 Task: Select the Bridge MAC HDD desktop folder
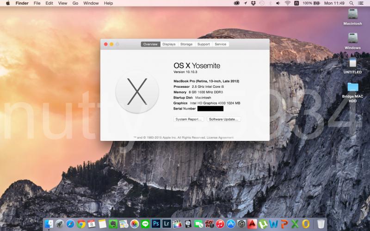pyautogui.click(x=352, y=87)
